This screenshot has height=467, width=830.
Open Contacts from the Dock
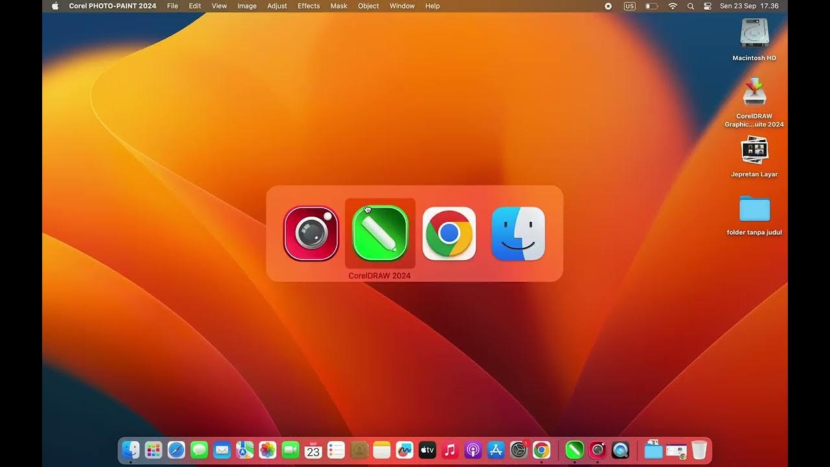point(359,449)
